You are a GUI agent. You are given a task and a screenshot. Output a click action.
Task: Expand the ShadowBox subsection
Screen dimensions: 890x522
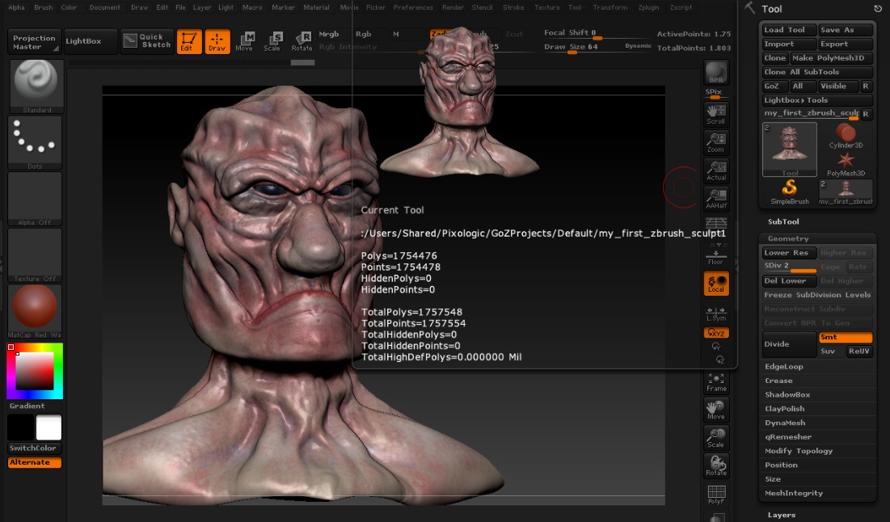[787, 395]
